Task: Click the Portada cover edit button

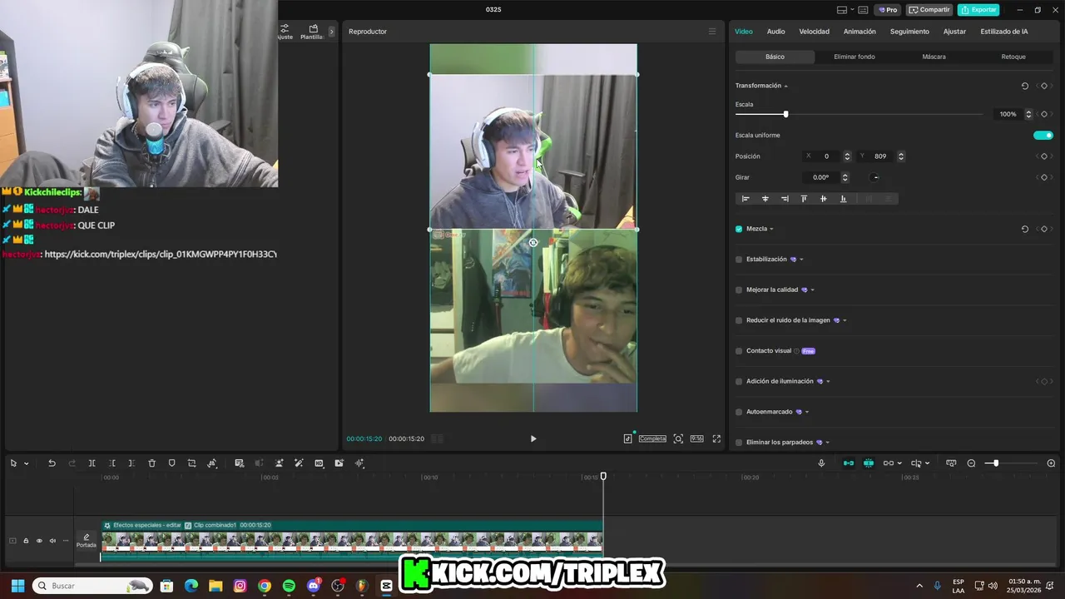Action: (x=87, y=541)
